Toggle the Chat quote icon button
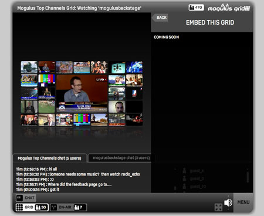 click(x=19, y=198)
